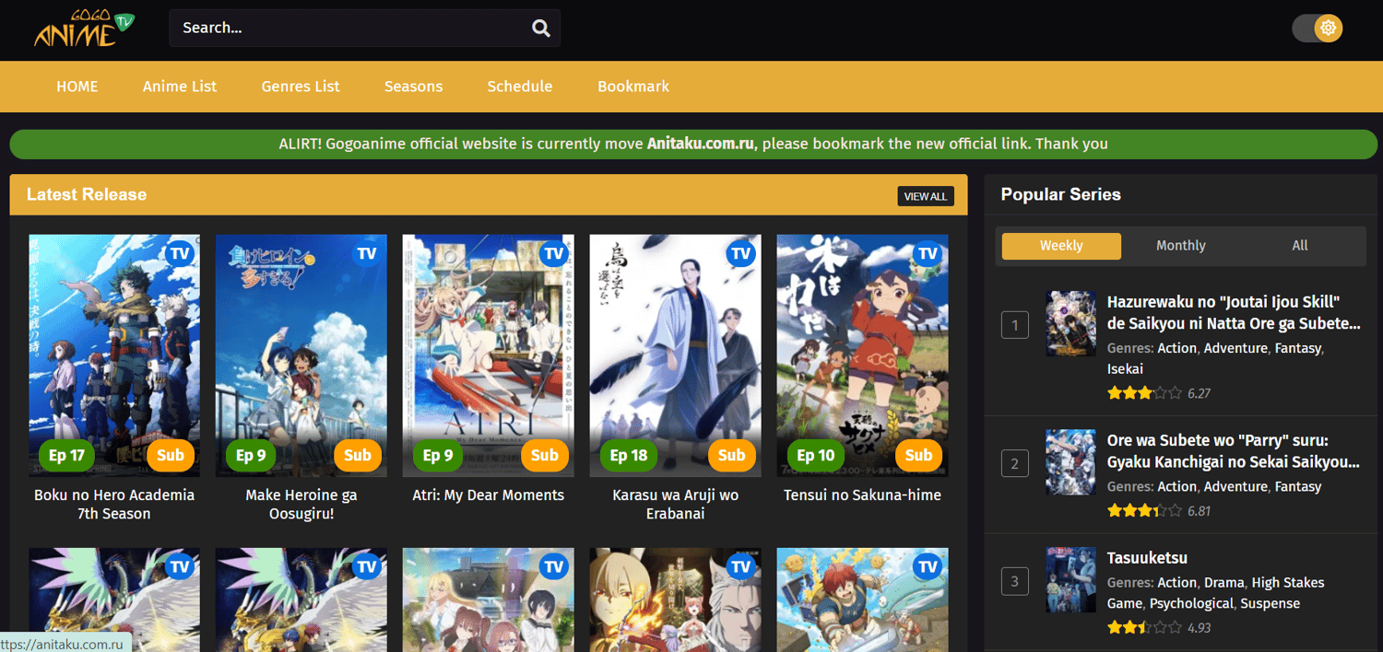Viewport: 1383px width, 652px height.
Task: Open the Tensui no Sakuna-hime poster
Action: coord(862,355)
